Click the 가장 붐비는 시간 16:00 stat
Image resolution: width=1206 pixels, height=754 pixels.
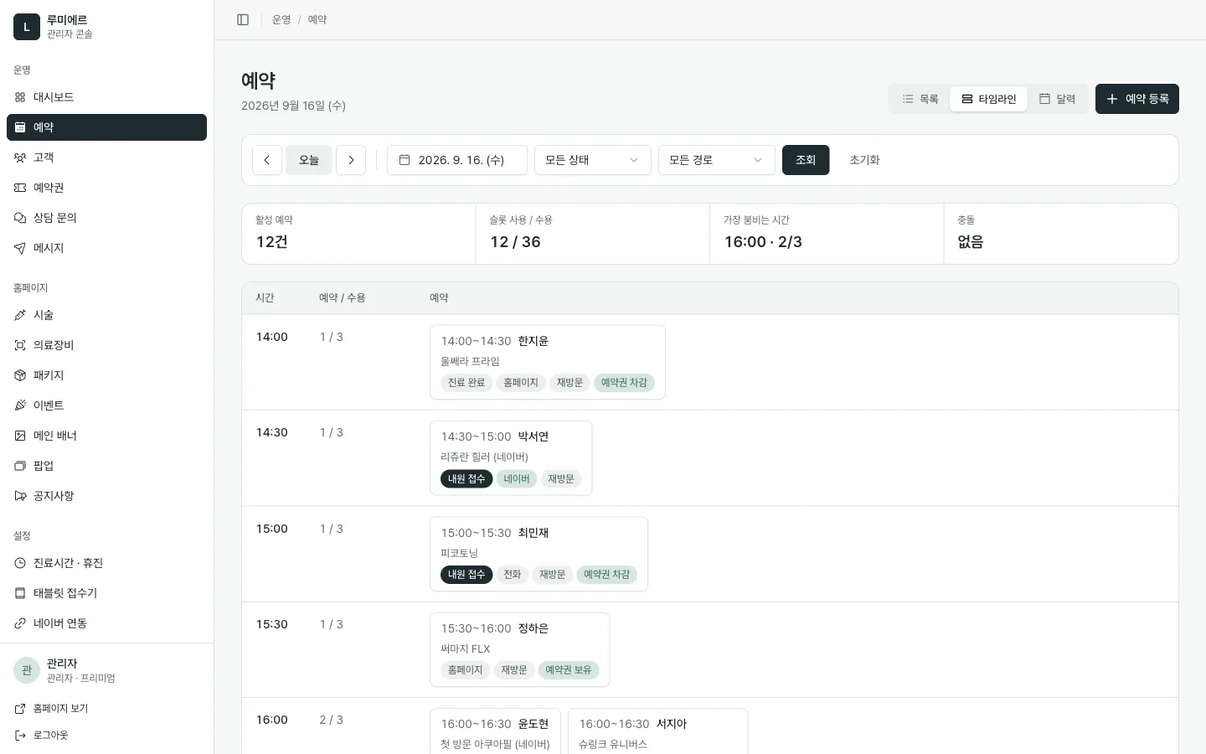[x=827, y=234]
